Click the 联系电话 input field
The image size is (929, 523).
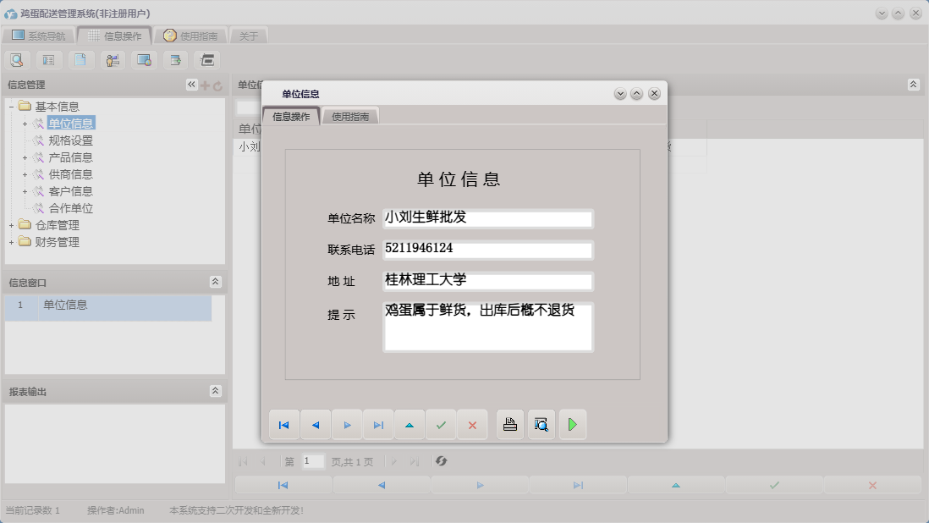488,250
